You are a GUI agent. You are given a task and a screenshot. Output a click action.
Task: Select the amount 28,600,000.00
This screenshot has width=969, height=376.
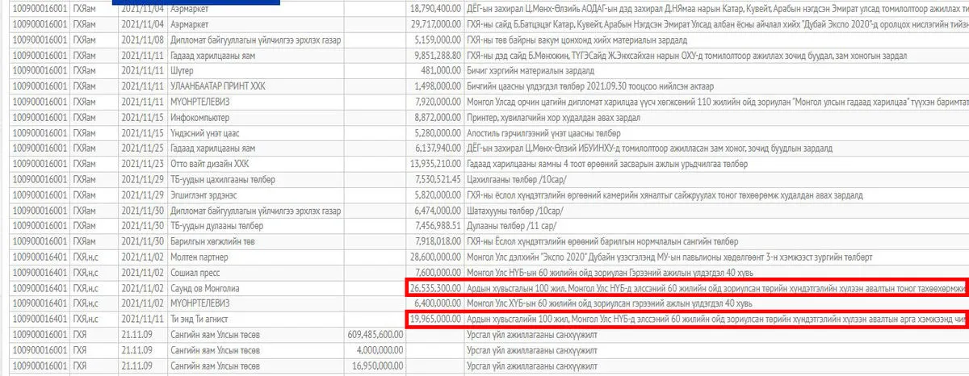436,257
